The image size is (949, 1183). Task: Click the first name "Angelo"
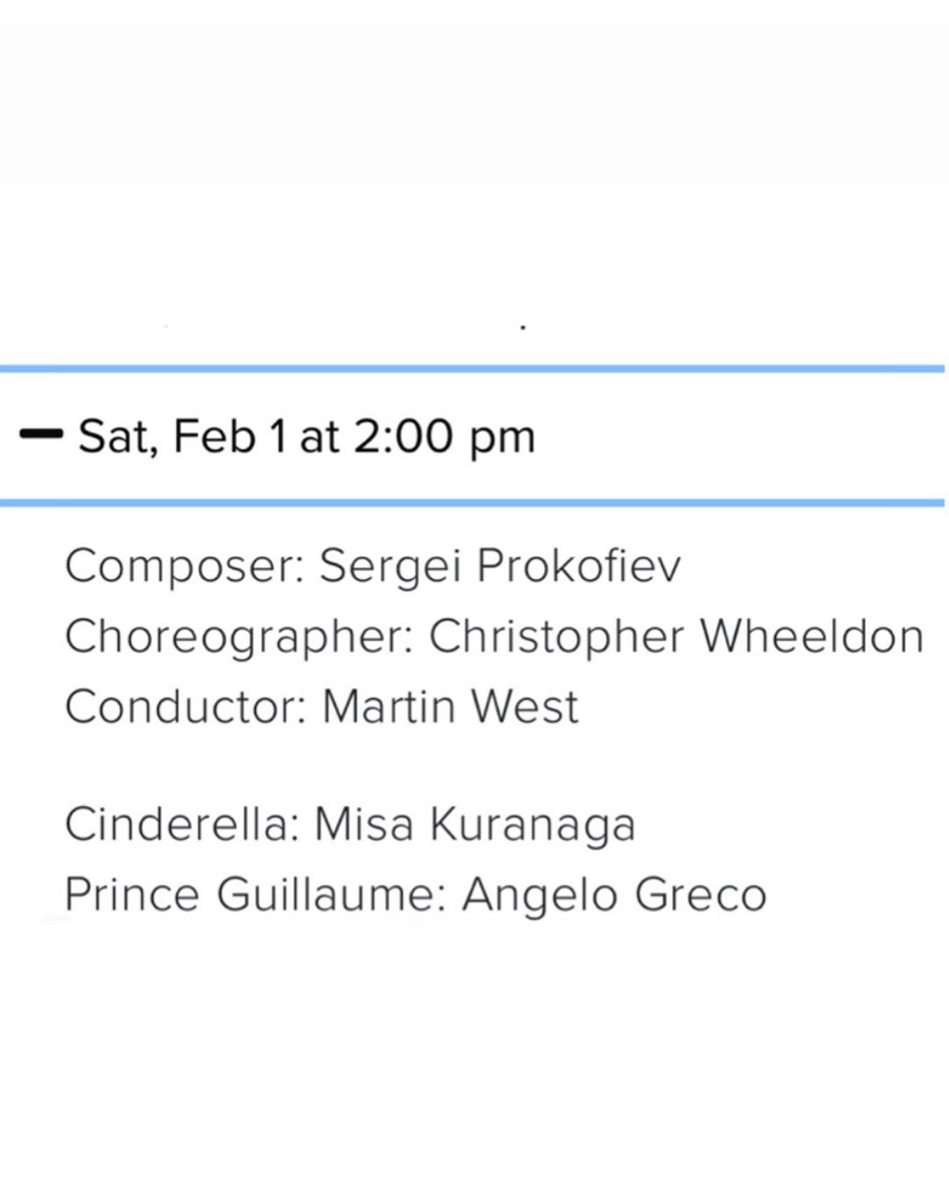point(540,896)
